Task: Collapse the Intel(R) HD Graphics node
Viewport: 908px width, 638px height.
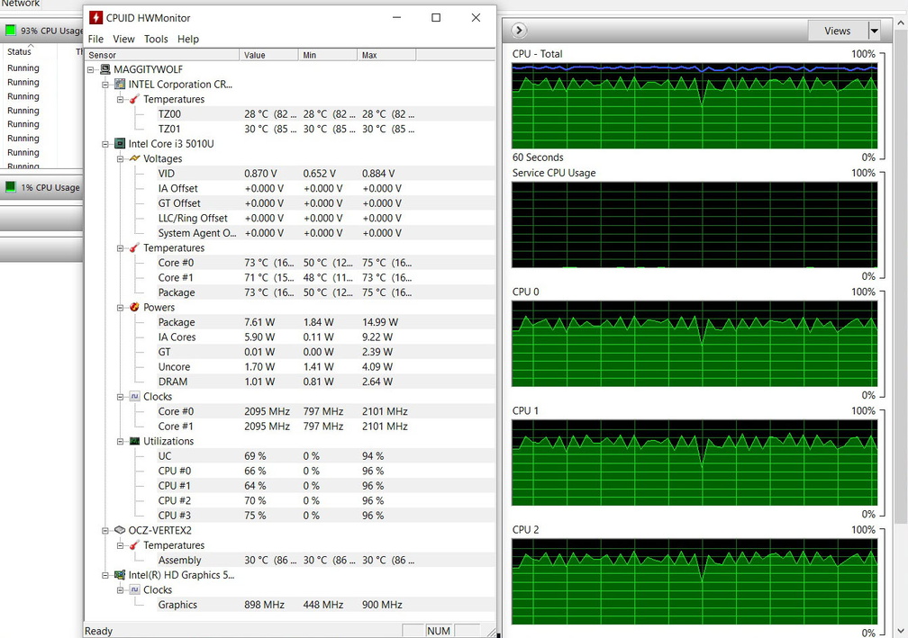Action: [105, 575]
